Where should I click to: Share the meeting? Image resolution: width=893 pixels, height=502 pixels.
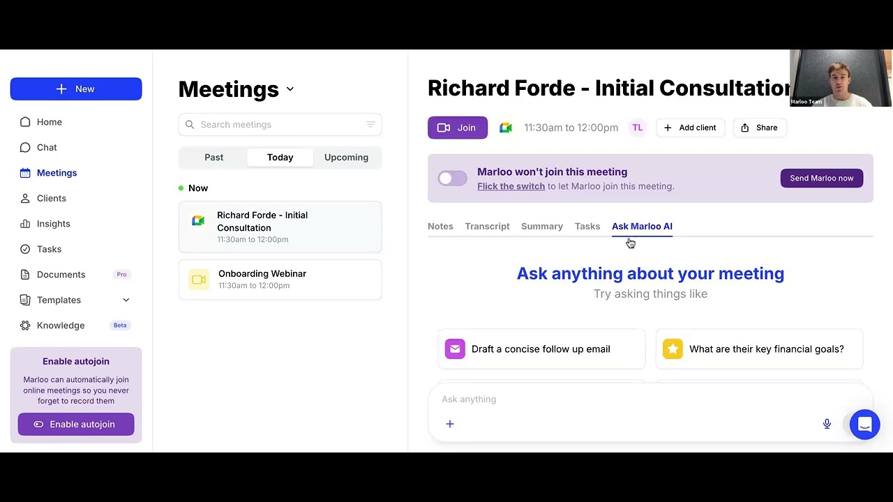click(759, 128)
